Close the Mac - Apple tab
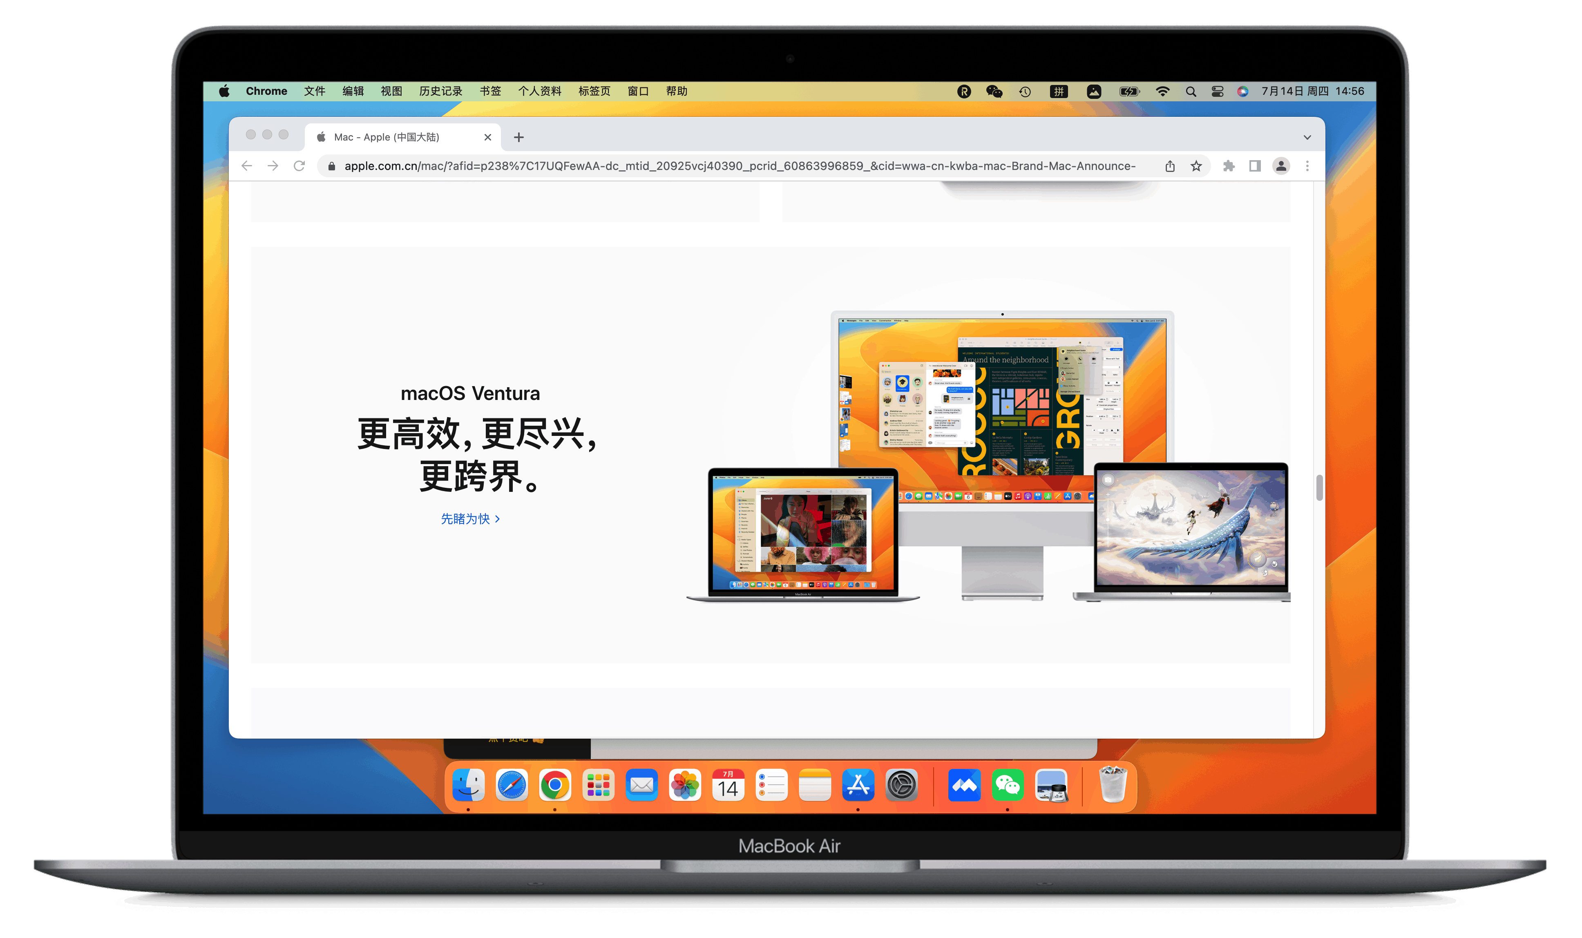The width and height of the screenshot is (1582, 938). click(x=487, y=137)
